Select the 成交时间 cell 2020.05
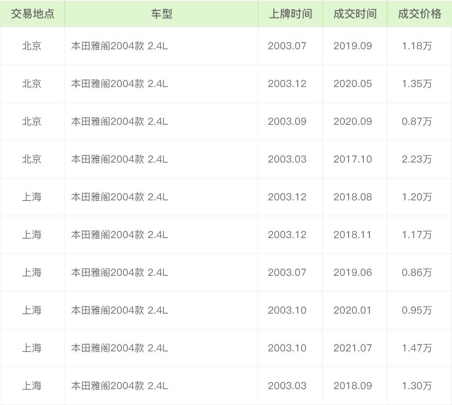 coord(353,84)
